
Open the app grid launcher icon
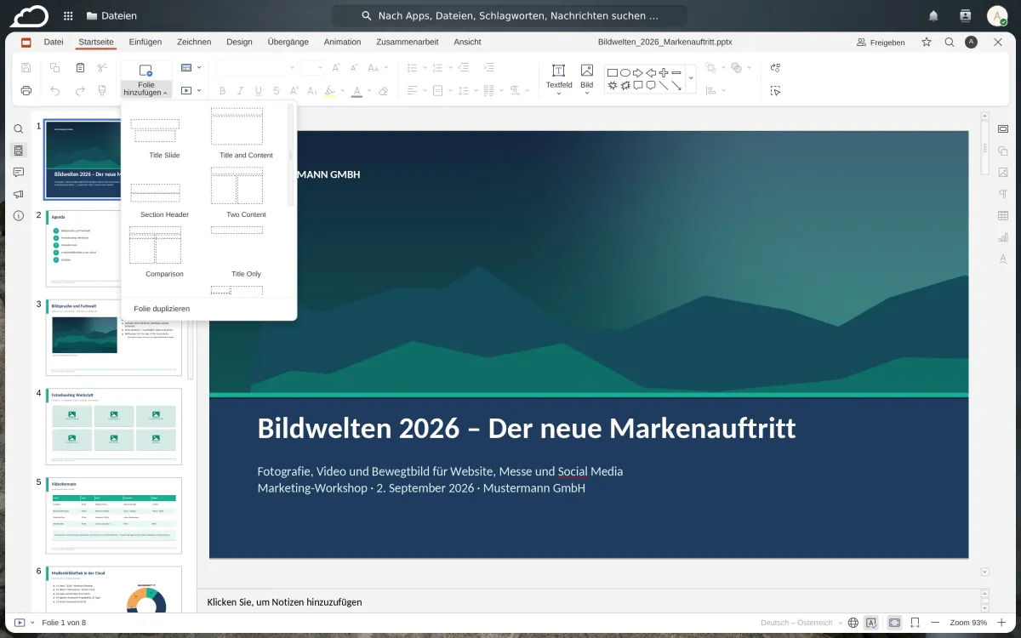68,15
